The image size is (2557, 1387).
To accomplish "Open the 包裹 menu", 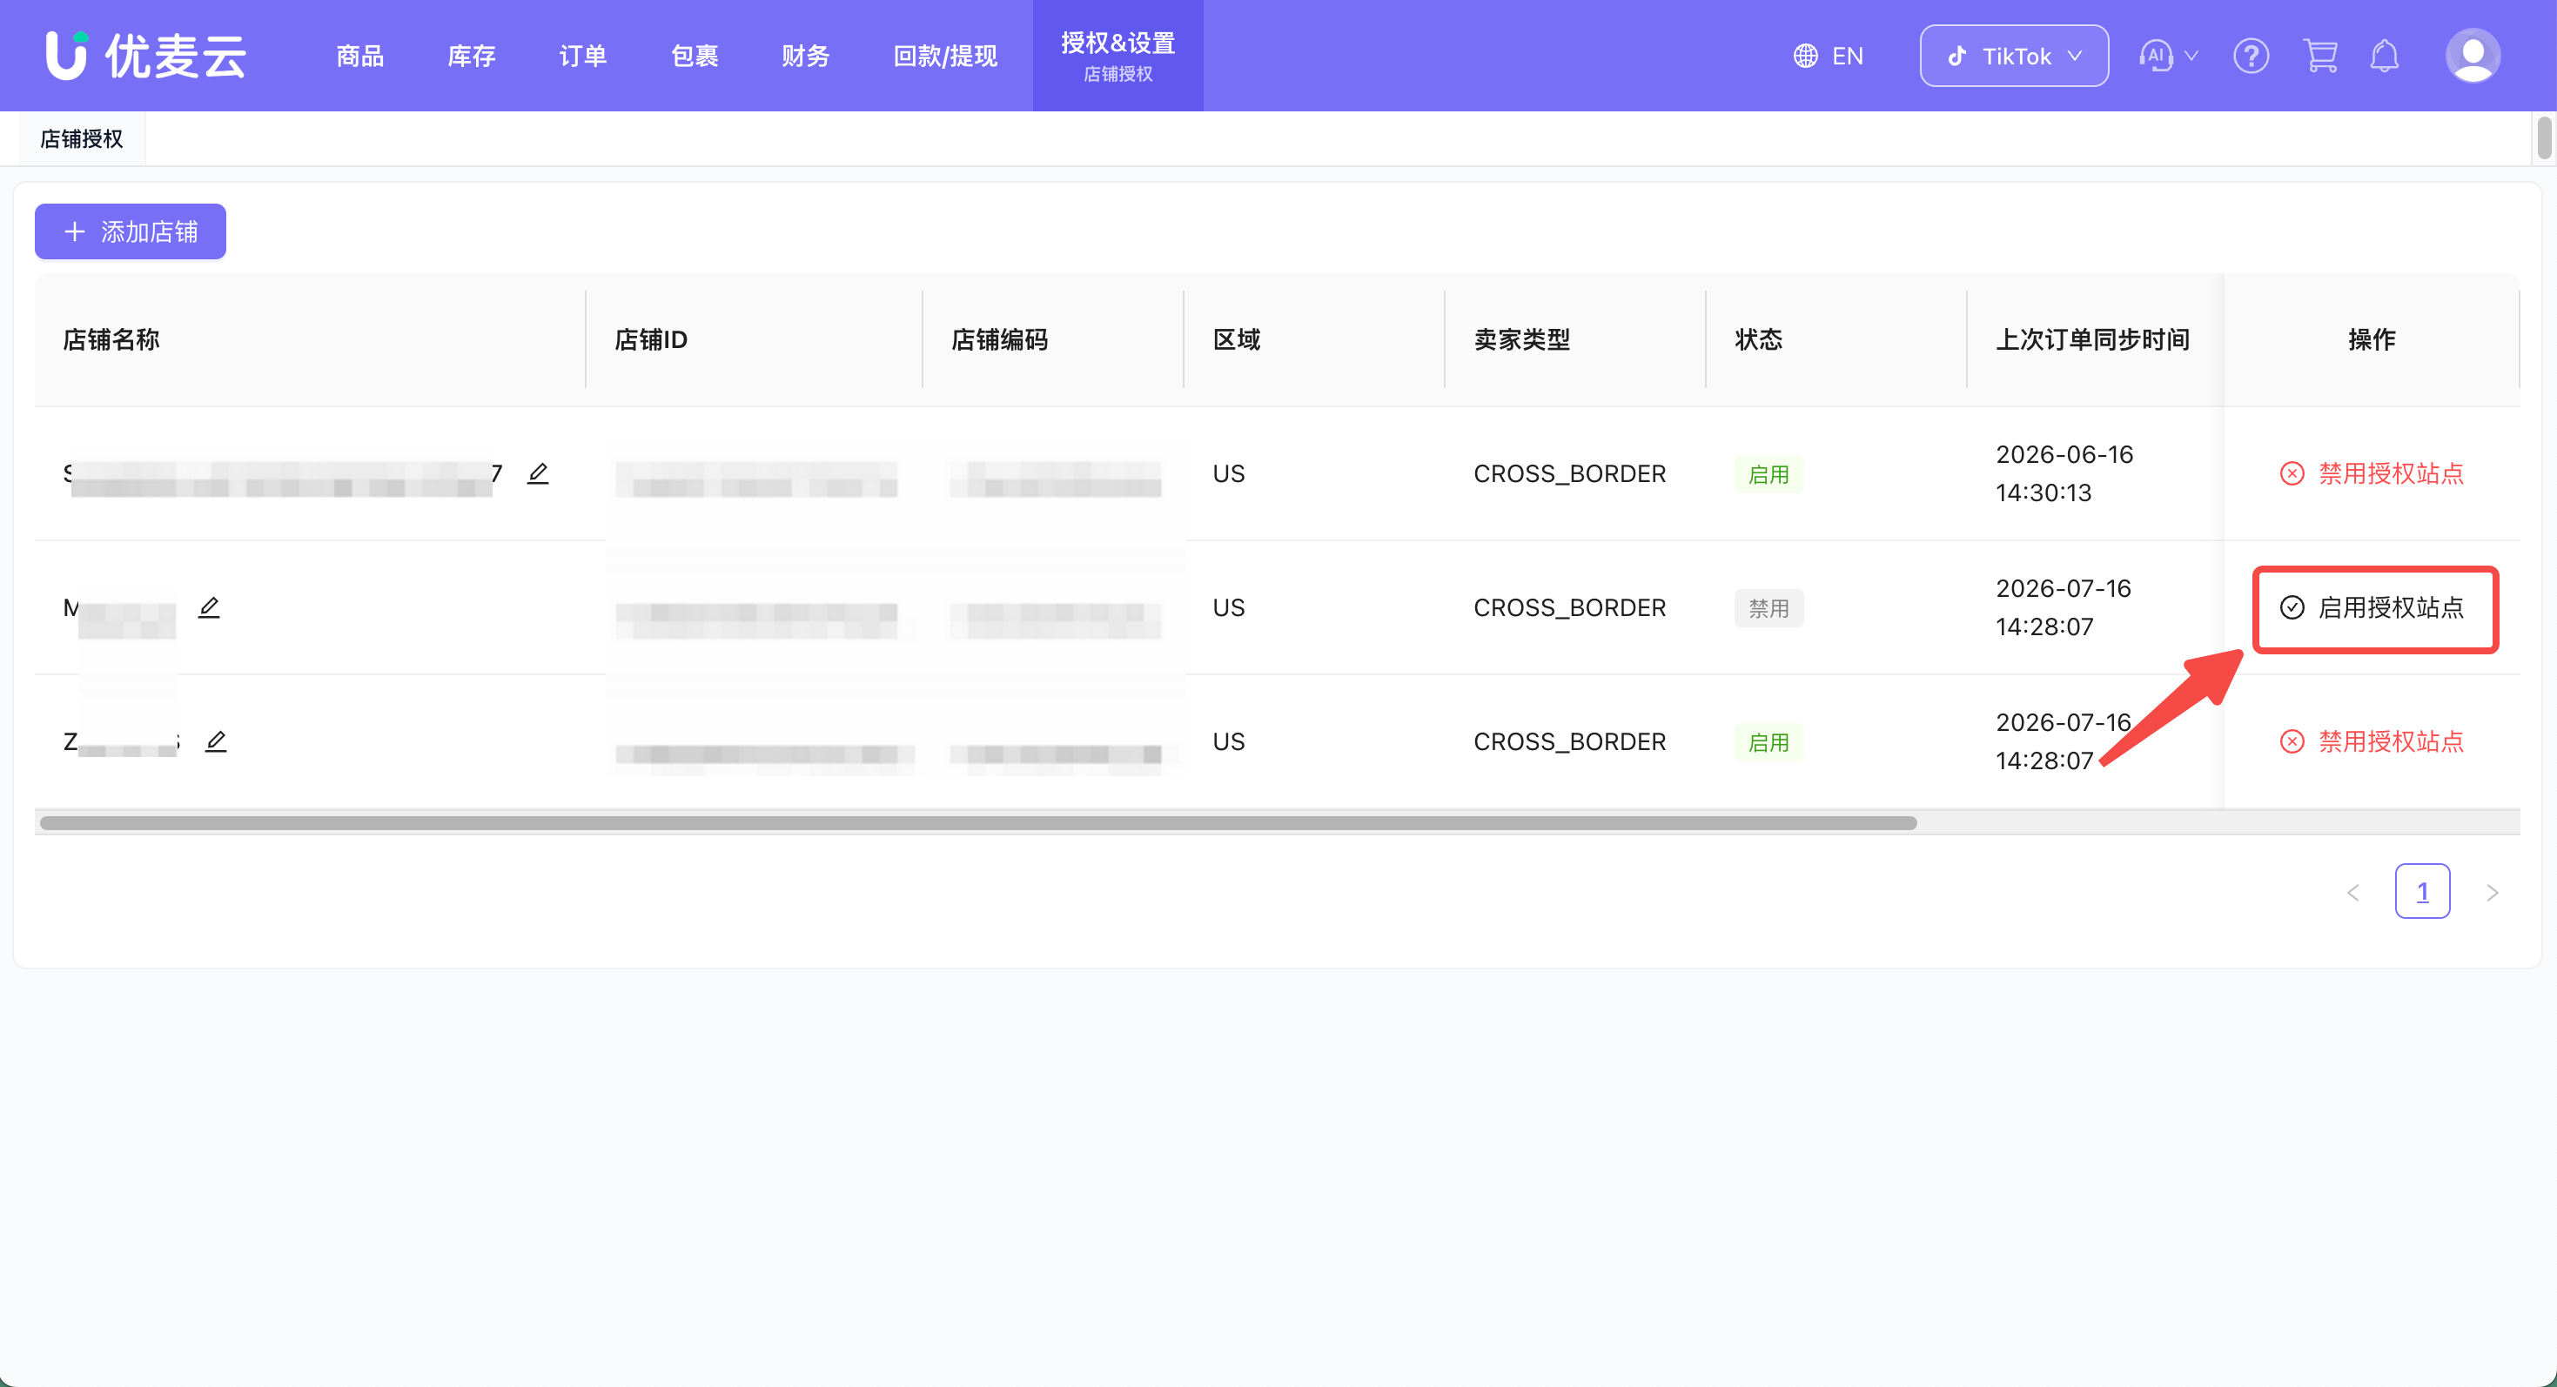I will coord(694,56).
